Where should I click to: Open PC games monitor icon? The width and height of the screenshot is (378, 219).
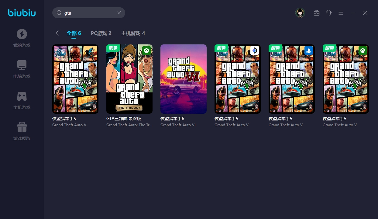(22, 65)
